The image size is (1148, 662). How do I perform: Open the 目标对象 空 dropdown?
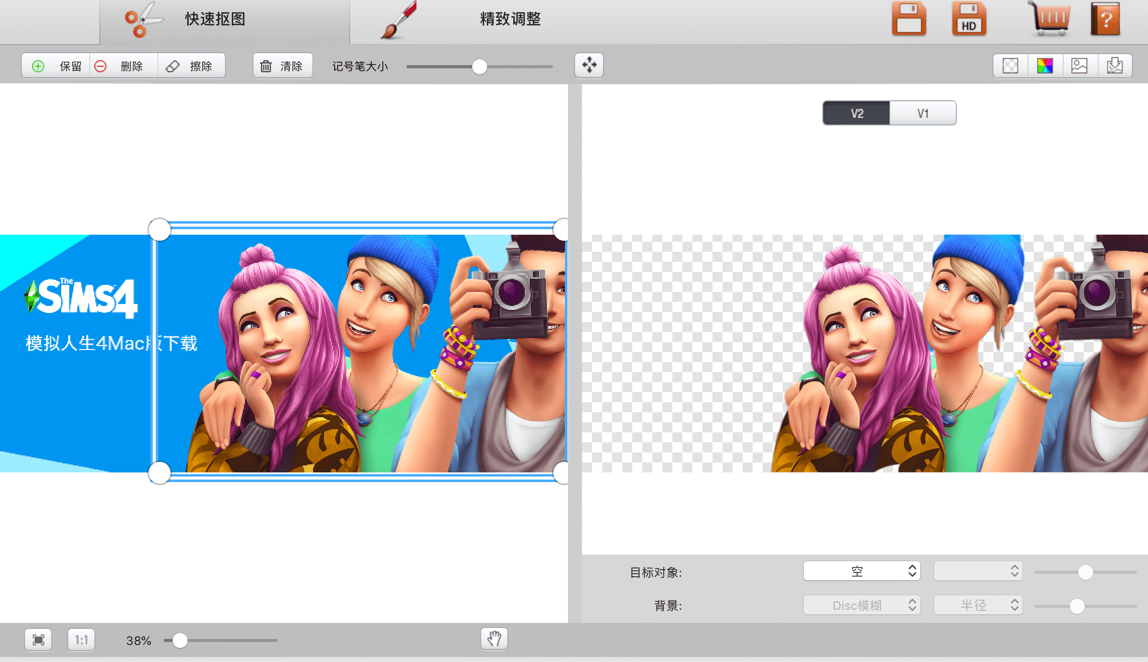[x=862, y=571]
